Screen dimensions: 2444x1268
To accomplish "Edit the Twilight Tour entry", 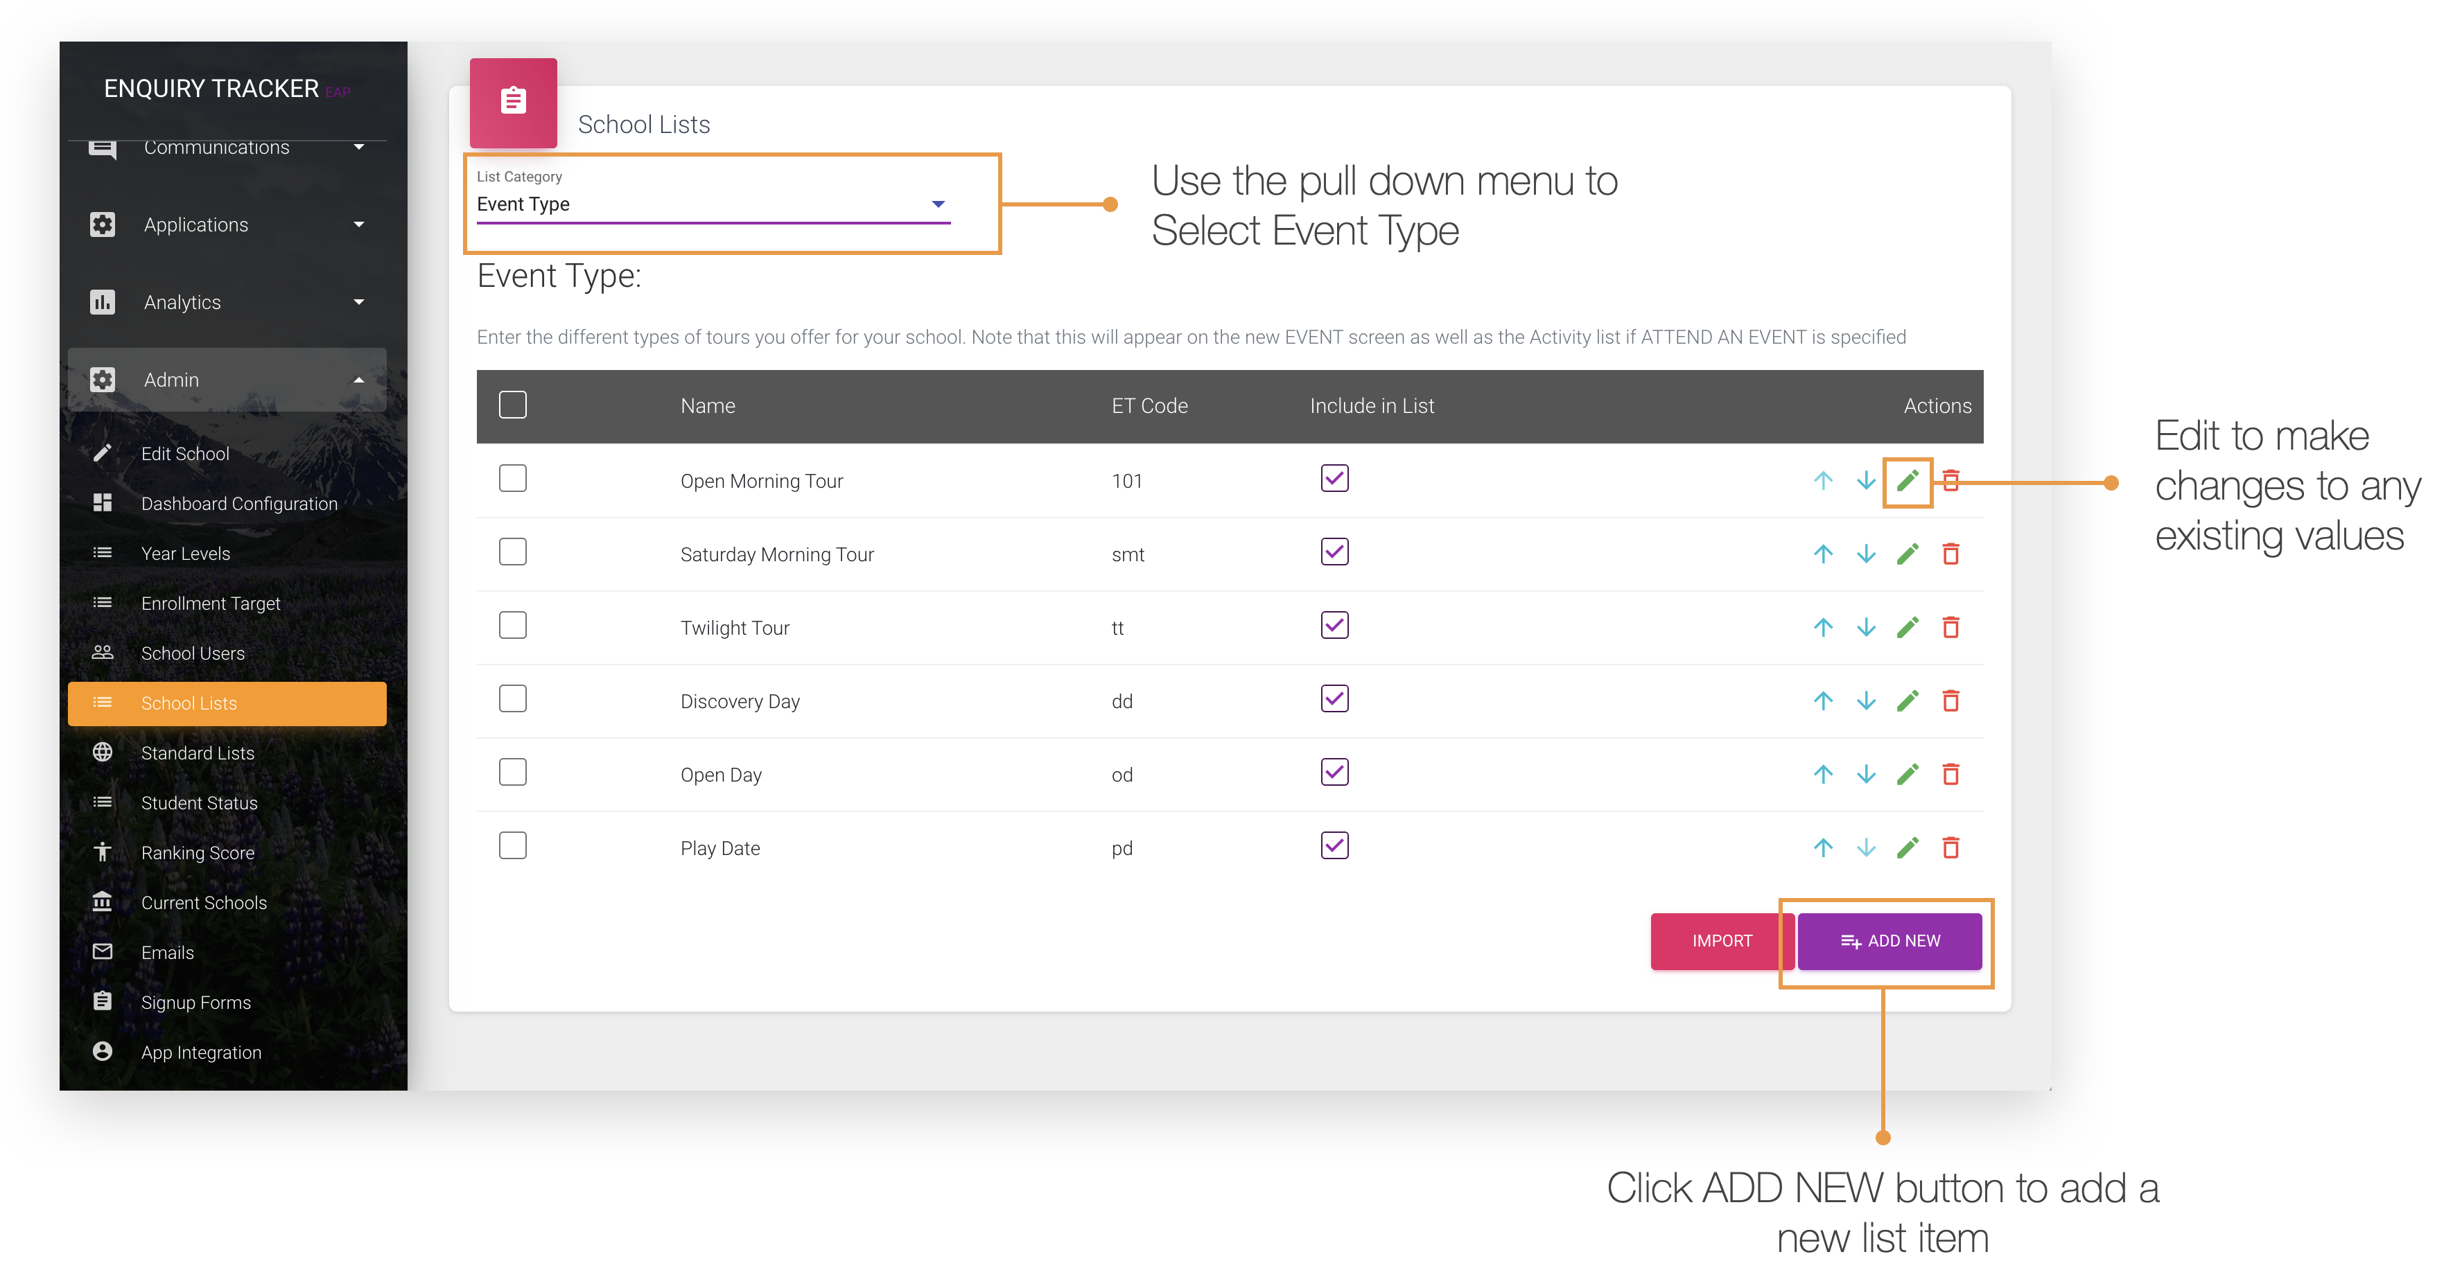I will 1907,628.
